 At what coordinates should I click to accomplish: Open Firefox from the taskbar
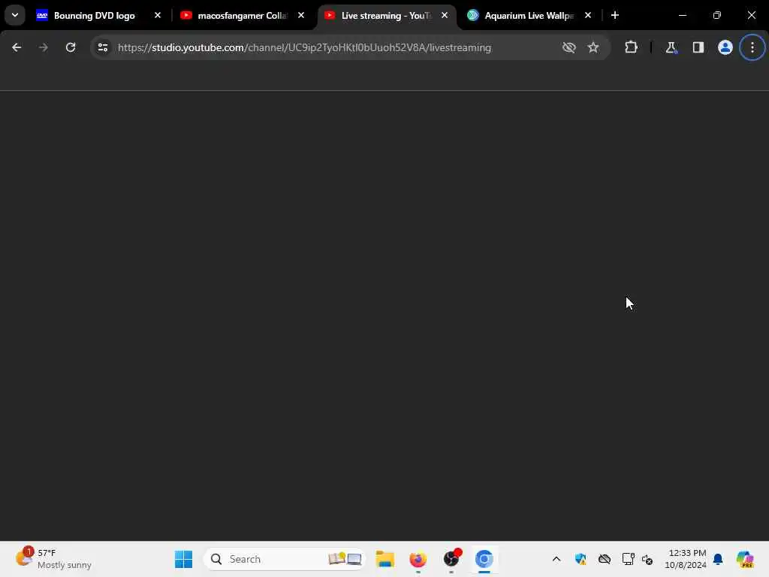(x=418, y=559)
